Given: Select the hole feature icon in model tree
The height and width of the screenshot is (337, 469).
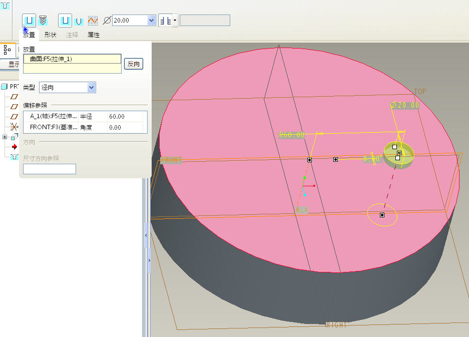Looking at the screenshot, I should [x=15, y=157].
